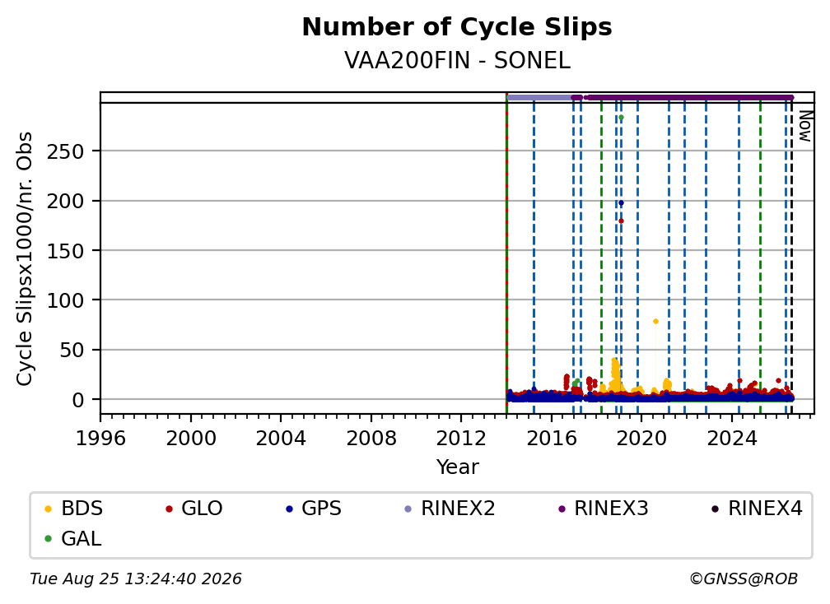Click the y-axis tick label 200
The width and height of the screenshot is (830, 604).
click(66, 201)
